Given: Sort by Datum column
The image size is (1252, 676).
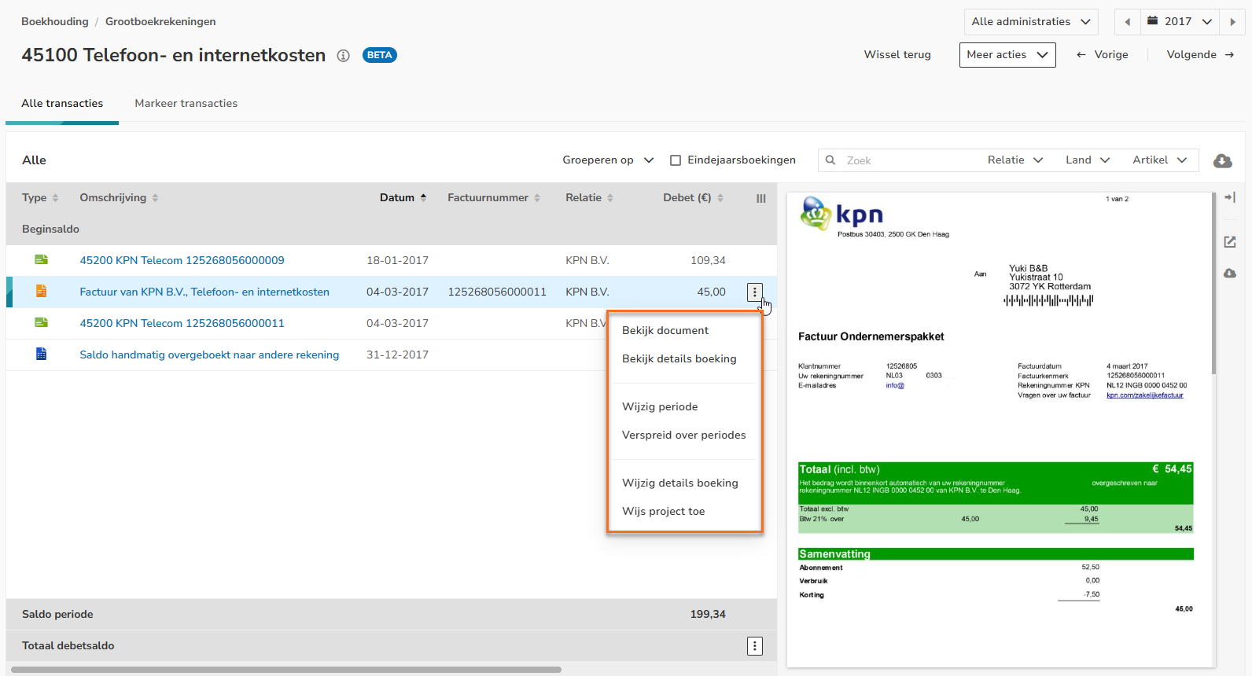Looking at the screenshot, I should [x=403, y=198].
